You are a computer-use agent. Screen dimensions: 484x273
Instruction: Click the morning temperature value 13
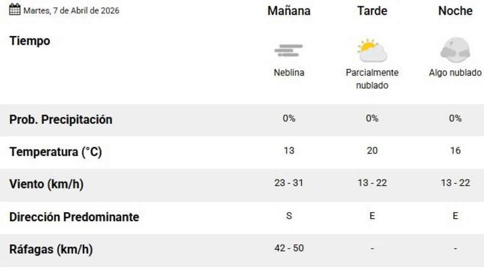[289, 151]
